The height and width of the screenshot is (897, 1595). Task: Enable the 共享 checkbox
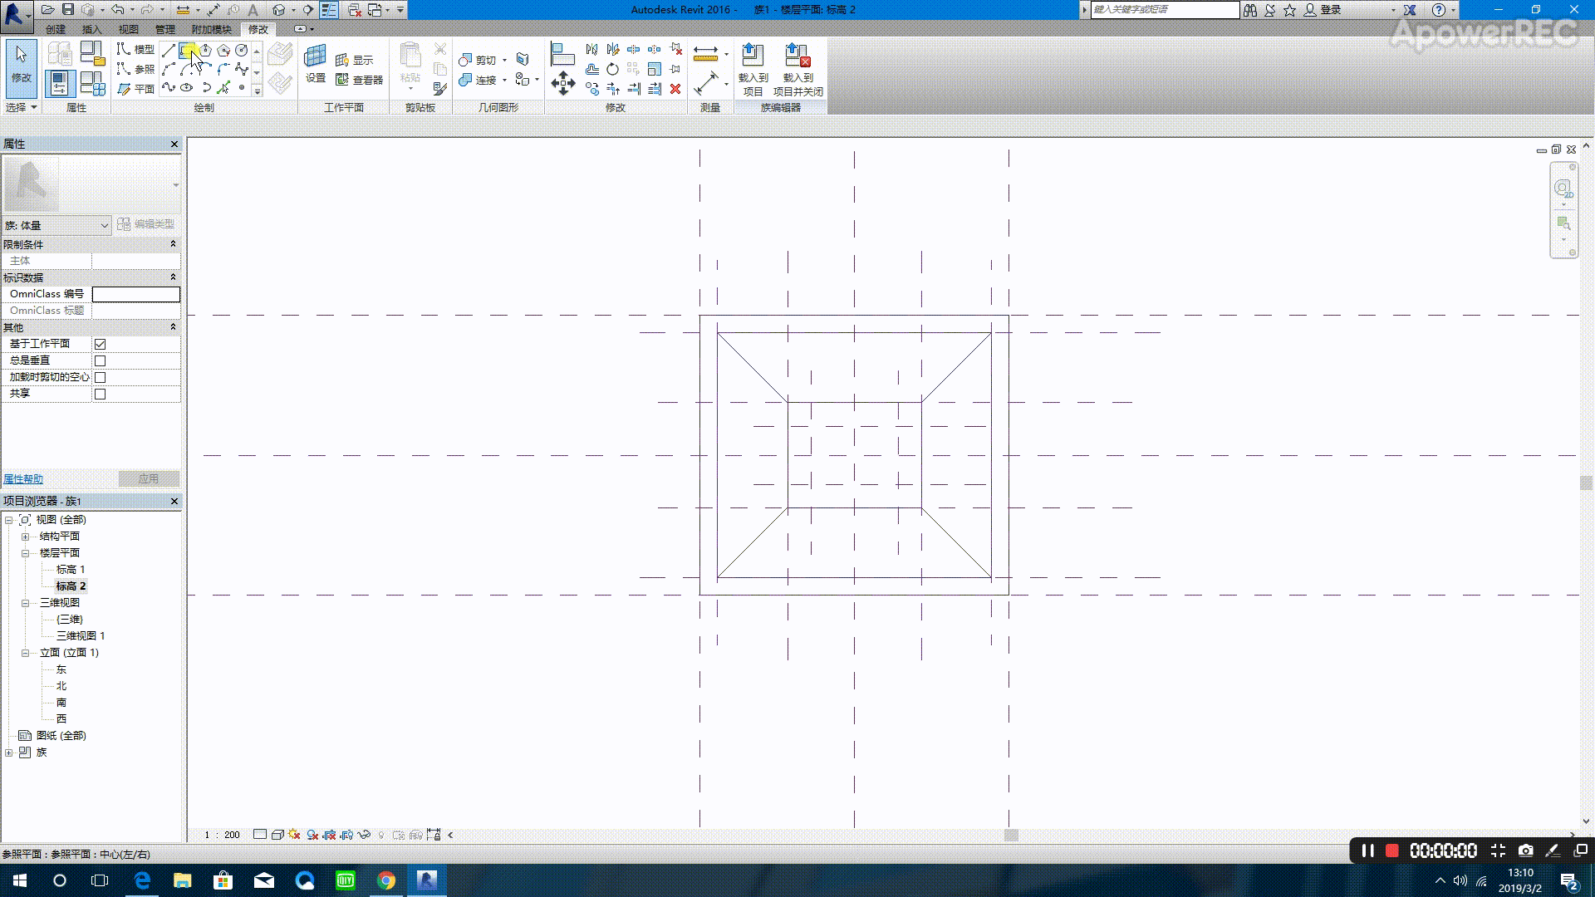click(x=101, y=394)
